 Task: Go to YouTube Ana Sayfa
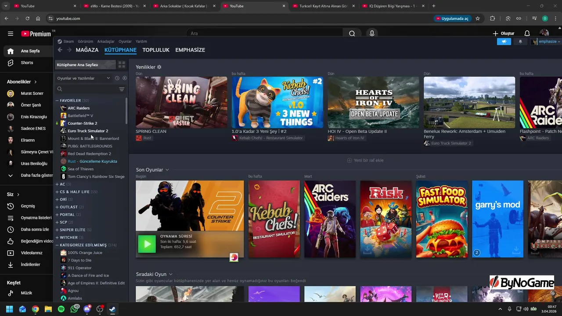coord(27,51)
